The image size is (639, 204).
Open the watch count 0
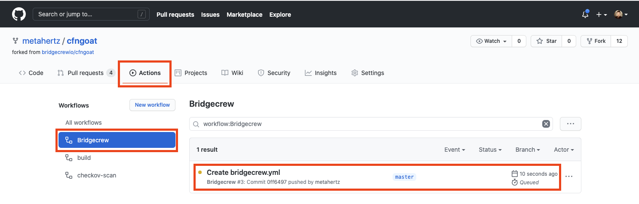(x=519, y=41)
